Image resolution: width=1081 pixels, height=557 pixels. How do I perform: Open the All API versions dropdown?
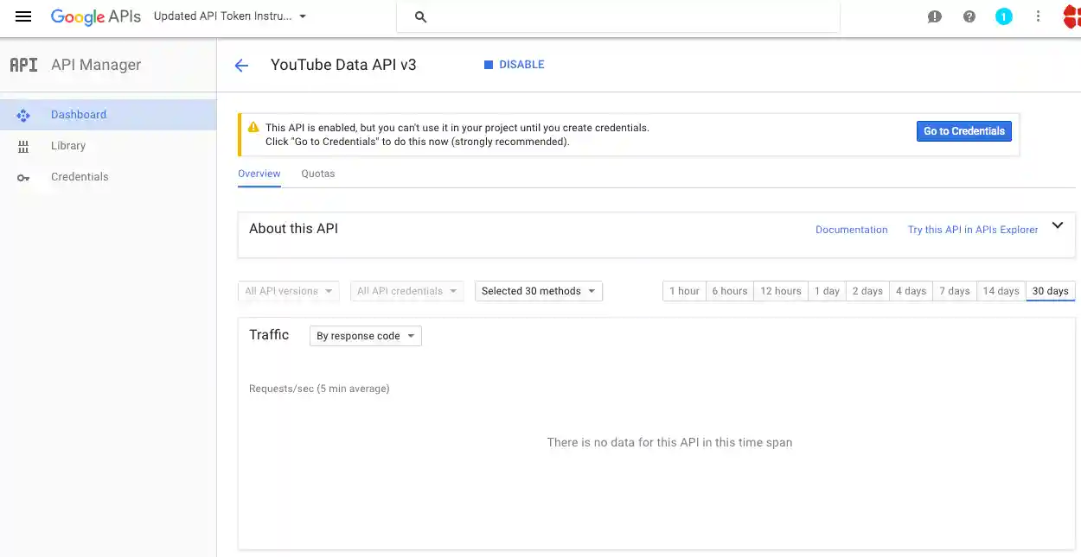(x=289, y=291)
